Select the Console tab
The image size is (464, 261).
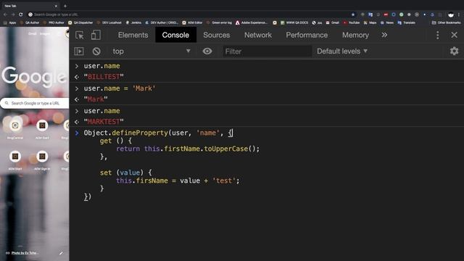(175, 35)
